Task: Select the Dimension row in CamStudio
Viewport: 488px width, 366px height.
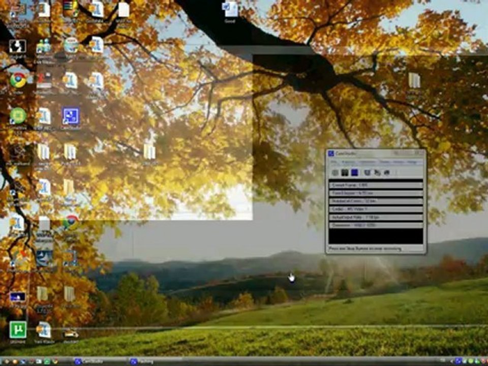Action: click(376, 225)
